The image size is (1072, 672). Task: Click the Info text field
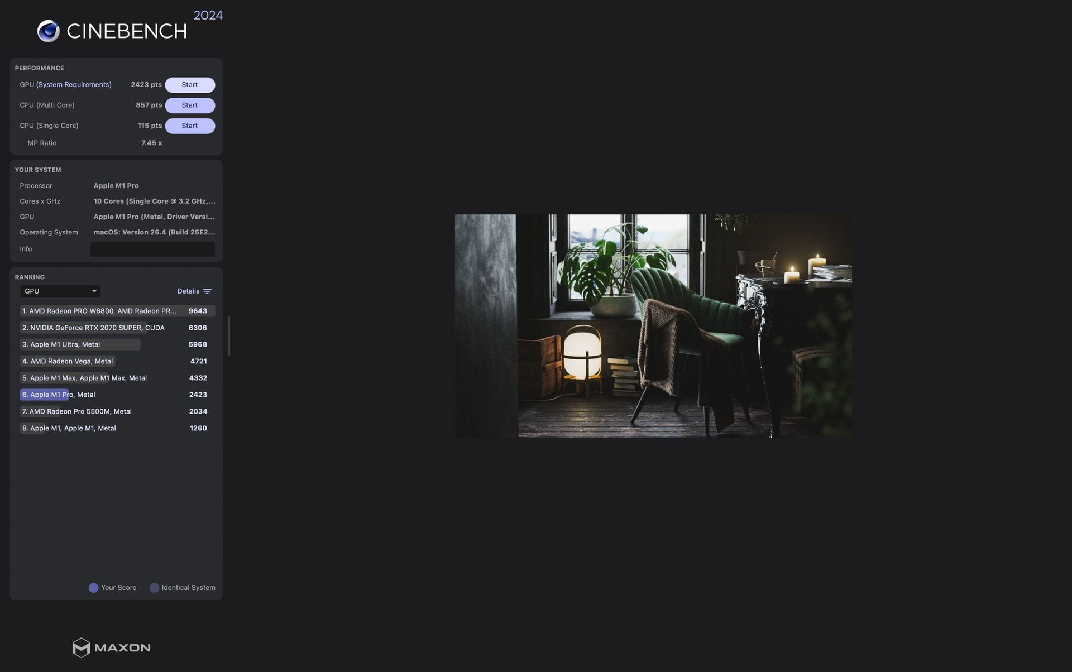point(152,249)
